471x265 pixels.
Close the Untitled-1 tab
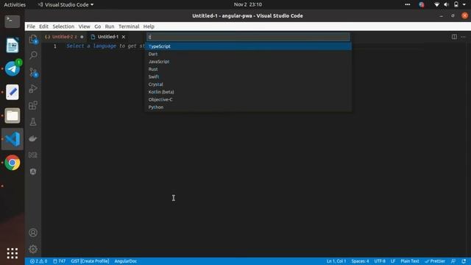click(124, 37)
